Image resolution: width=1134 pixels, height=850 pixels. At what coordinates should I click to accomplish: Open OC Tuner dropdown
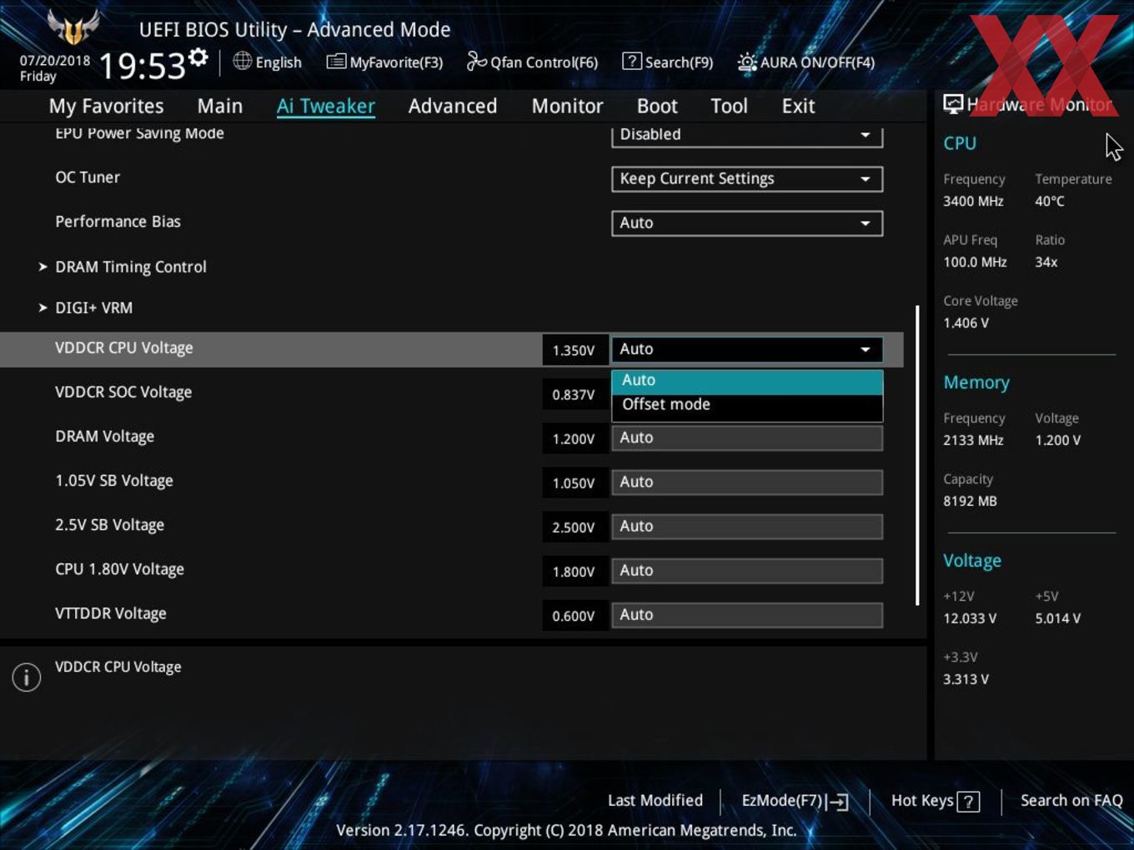(x=747, y=178)
